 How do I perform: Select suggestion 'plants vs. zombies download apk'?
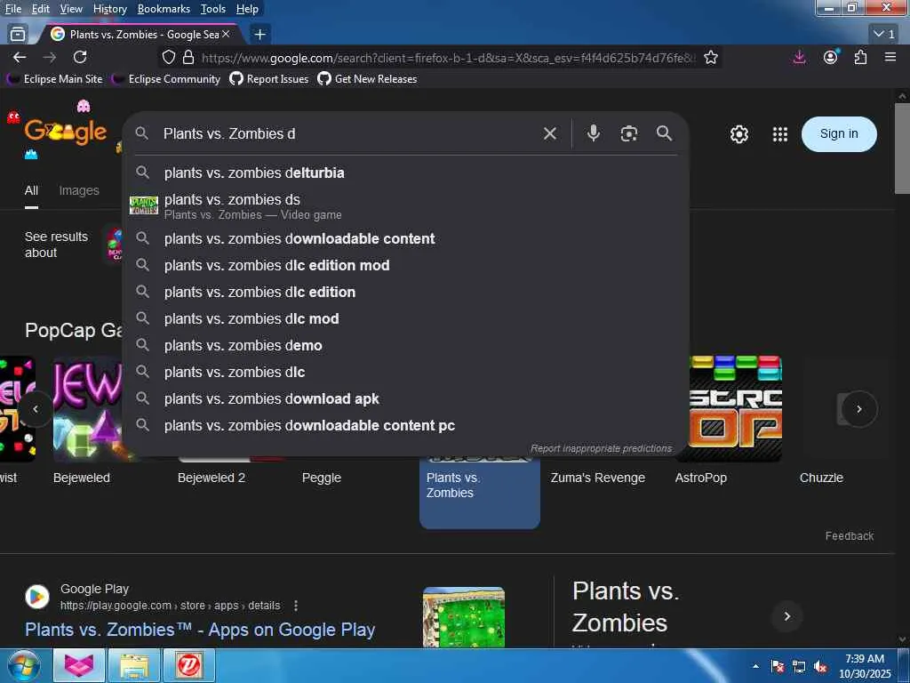405,399
